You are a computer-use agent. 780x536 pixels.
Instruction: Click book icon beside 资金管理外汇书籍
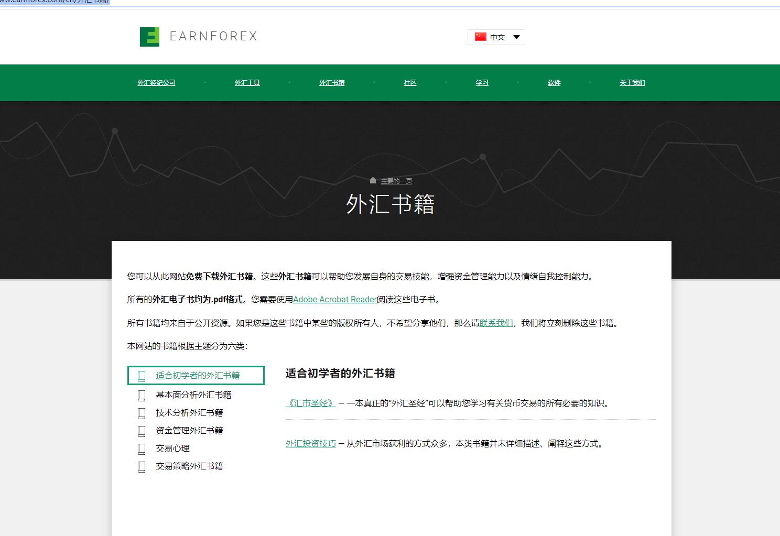tap(142, 431)
